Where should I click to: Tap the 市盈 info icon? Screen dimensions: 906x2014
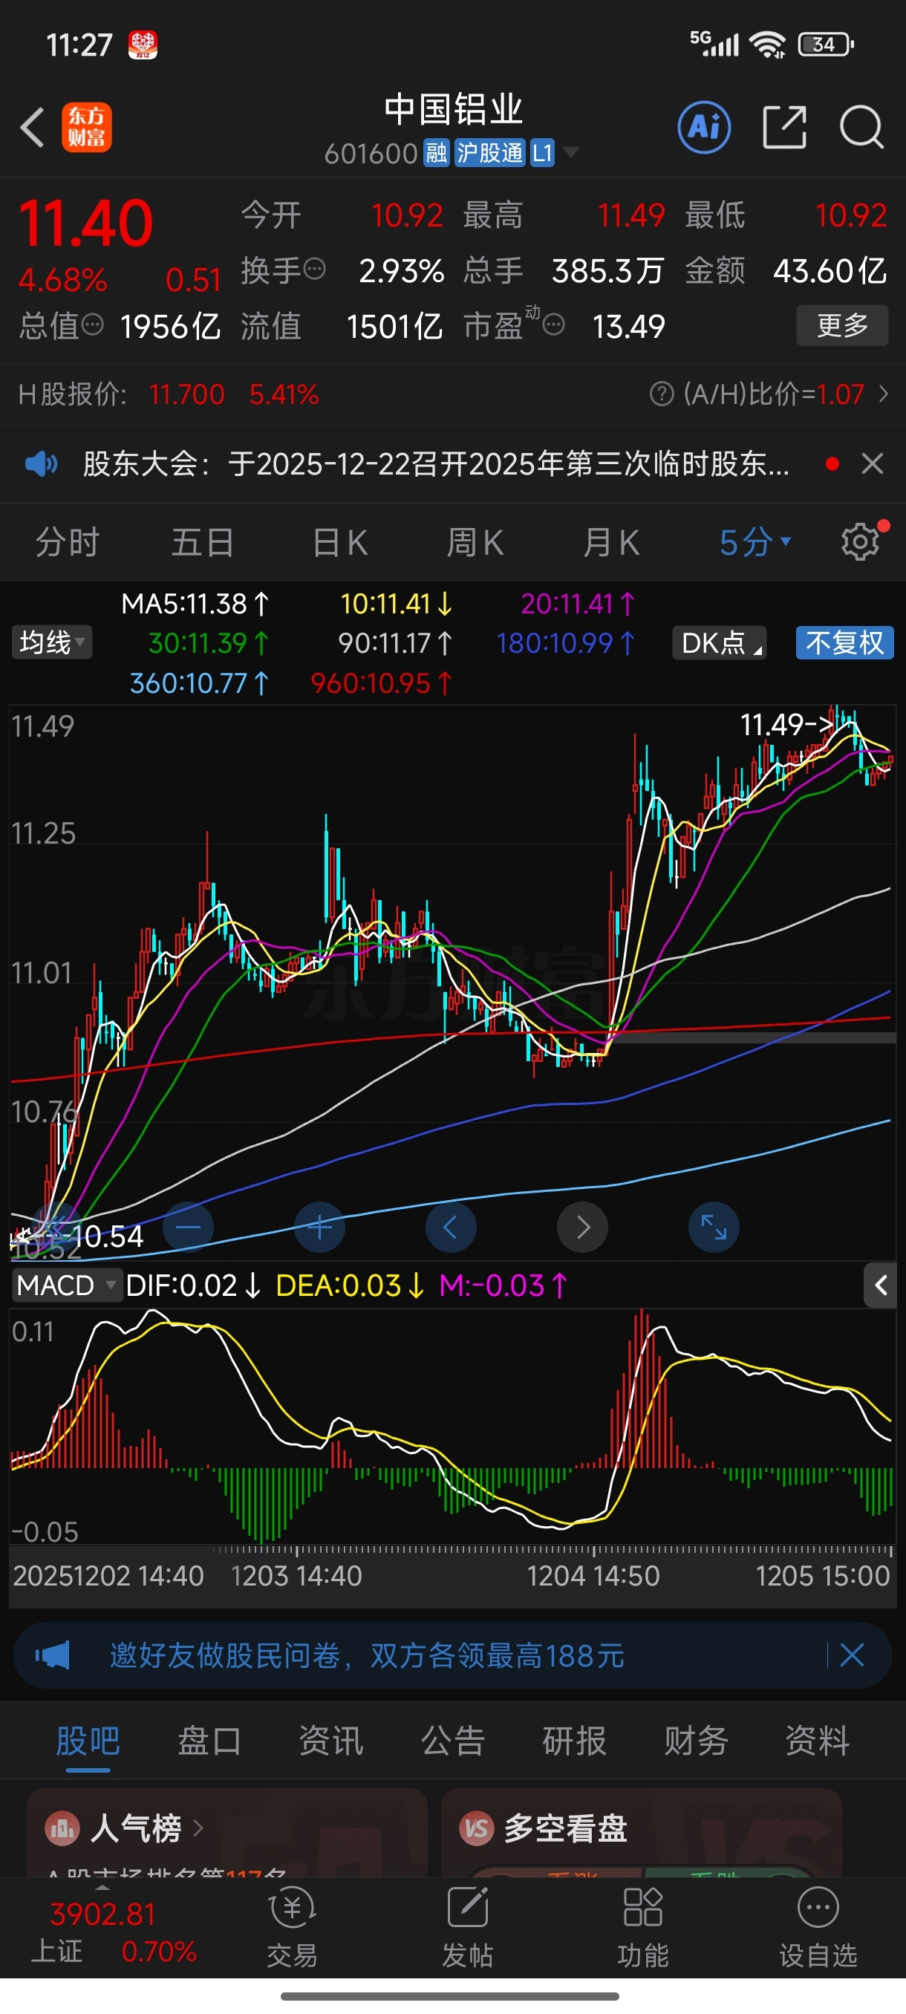click(553, 325)
